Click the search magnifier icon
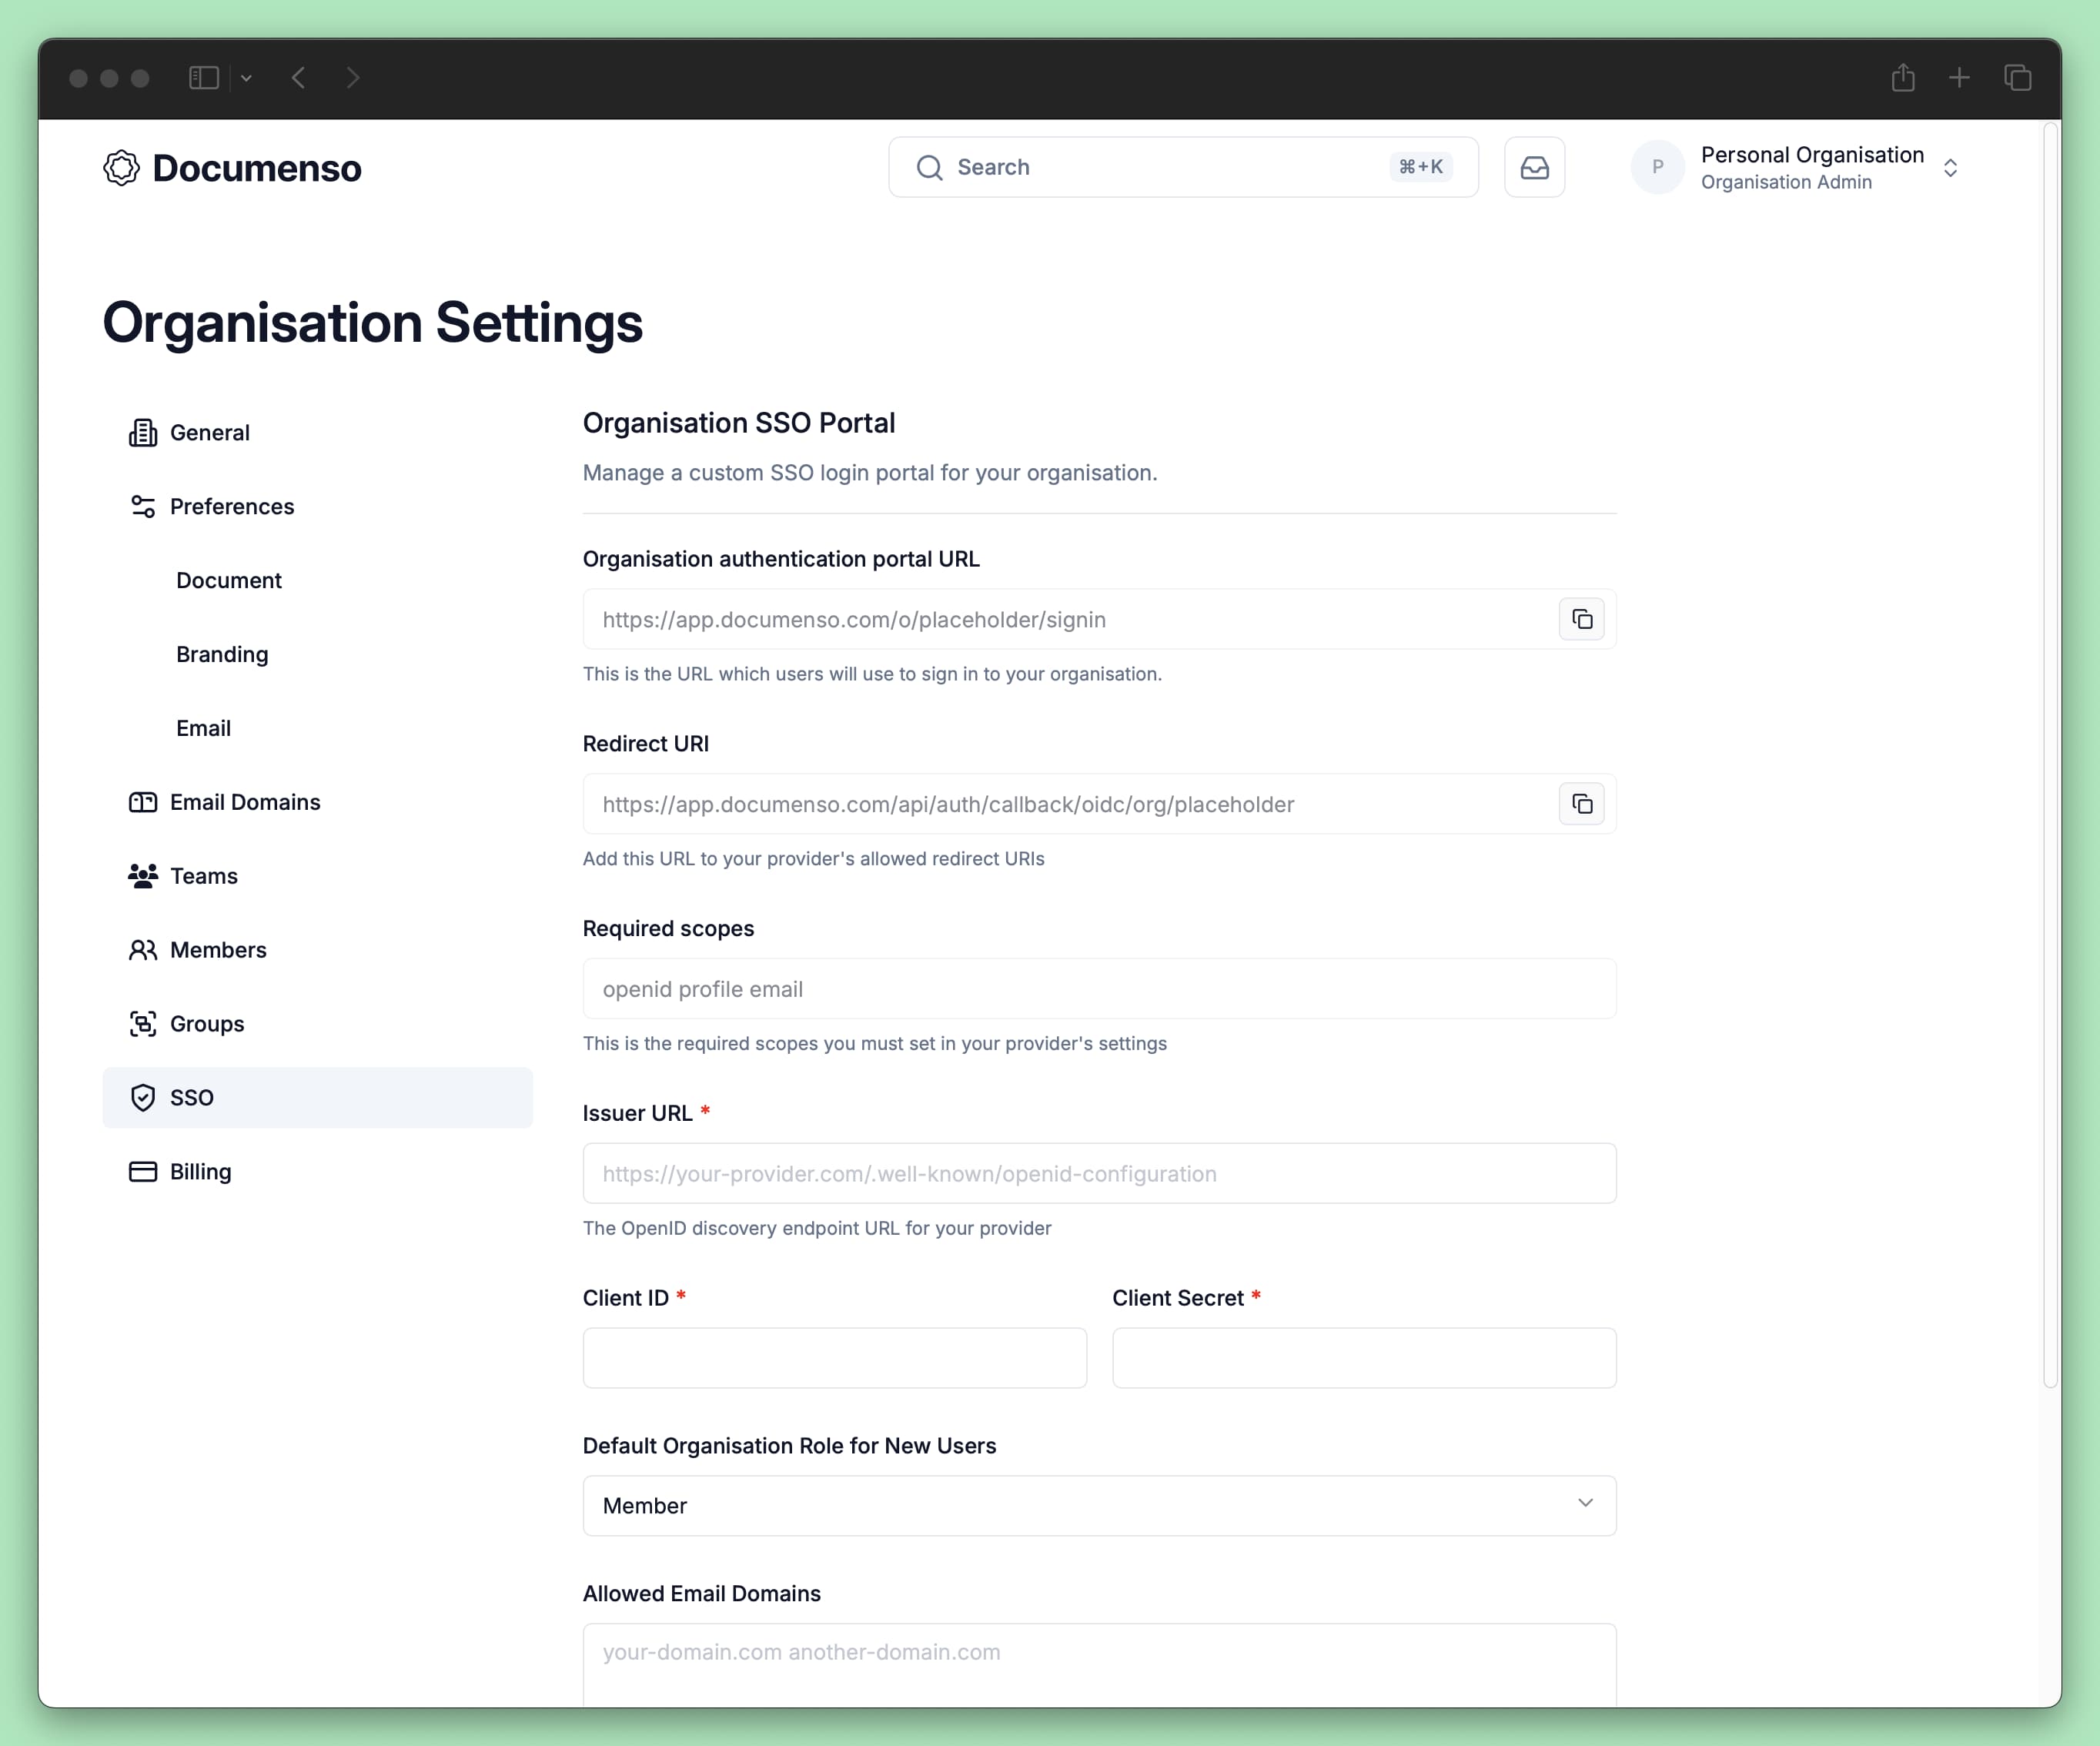This screenshot has width=2100, height=1746. coord(929,167)
